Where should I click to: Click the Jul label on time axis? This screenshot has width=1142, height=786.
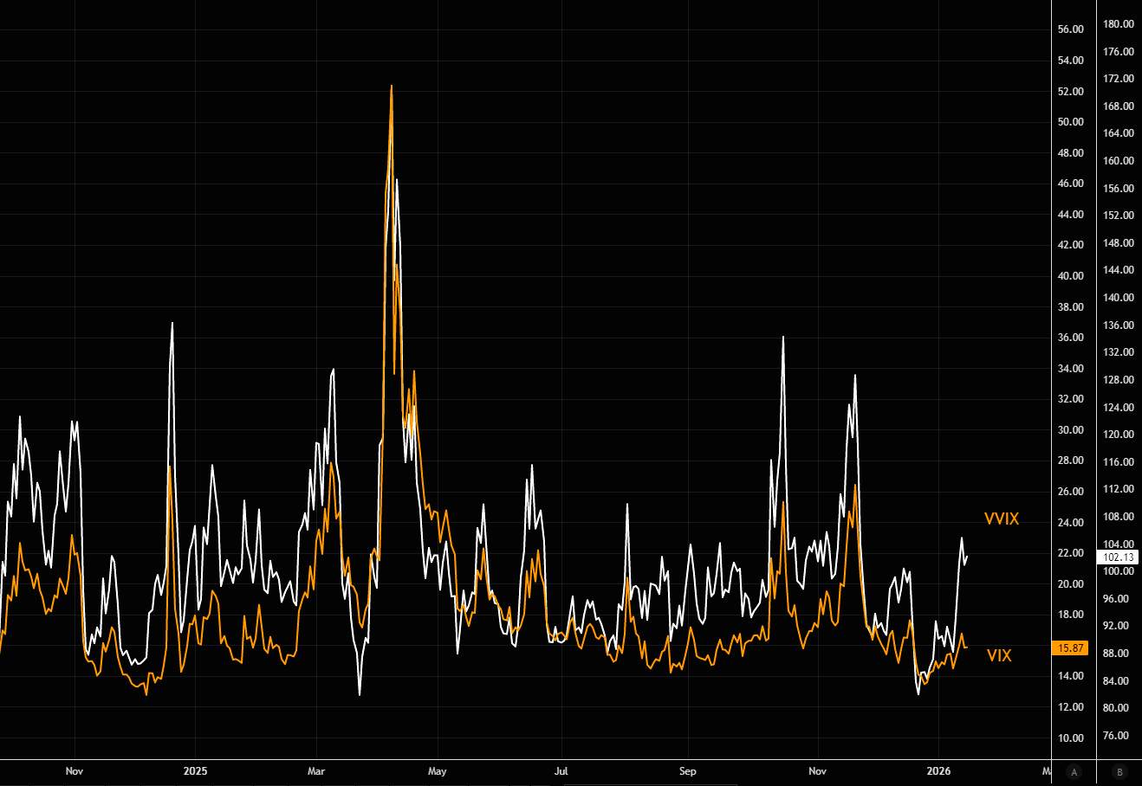tap(561, 771)
